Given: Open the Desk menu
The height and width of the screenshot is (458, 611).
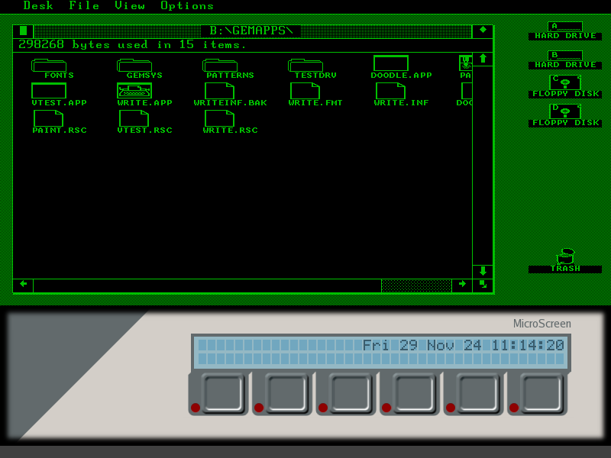Looking at the screenshot, I should click(38, 6).
